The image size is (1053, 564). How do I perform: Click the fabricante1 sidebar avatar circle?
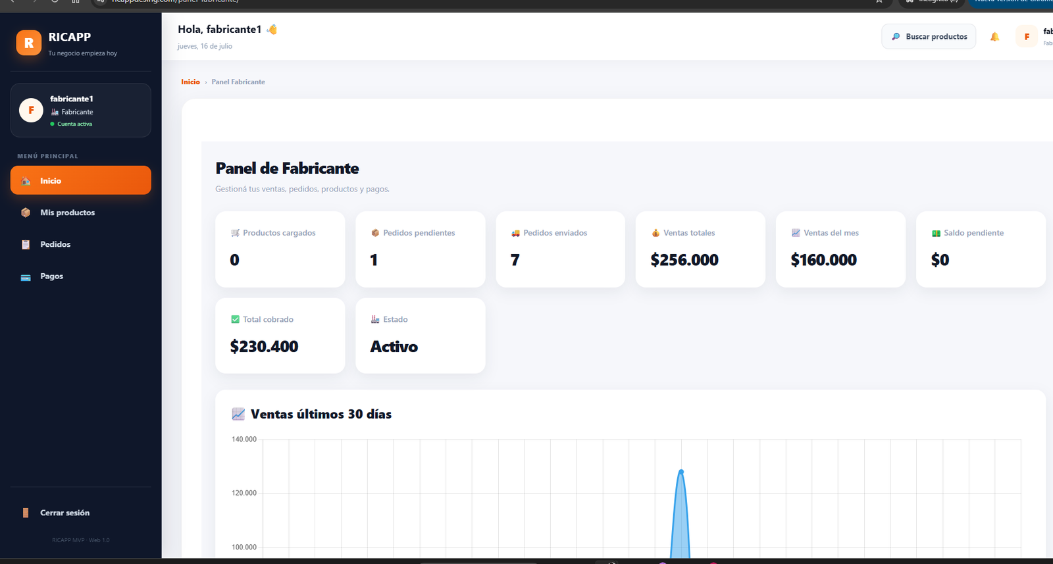pyautogui.click(x=31, y=110)
